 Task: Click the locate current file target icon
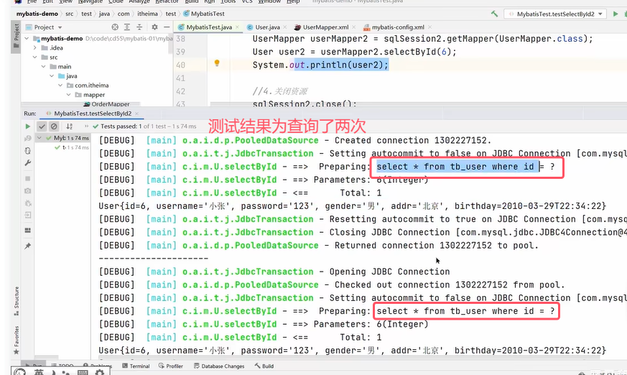[x=115, y=27]
